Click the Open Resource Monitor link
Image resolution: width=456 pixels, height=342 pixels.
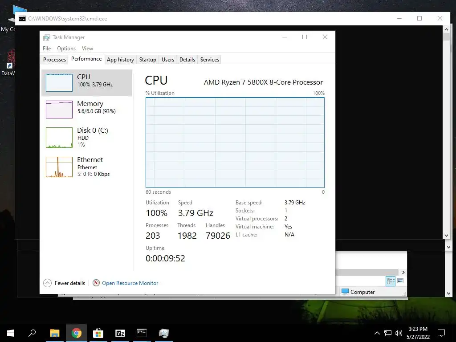(130, 283)
